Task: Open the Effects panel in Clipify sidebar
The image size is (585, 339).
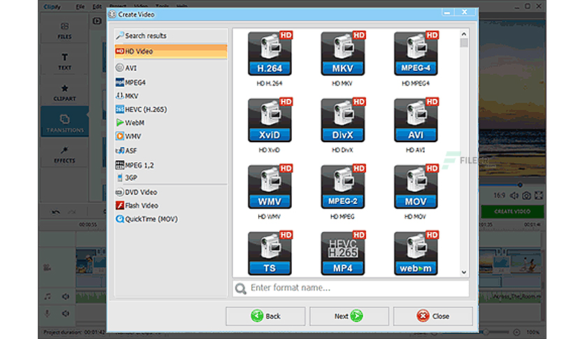Action: click(64, 155)
